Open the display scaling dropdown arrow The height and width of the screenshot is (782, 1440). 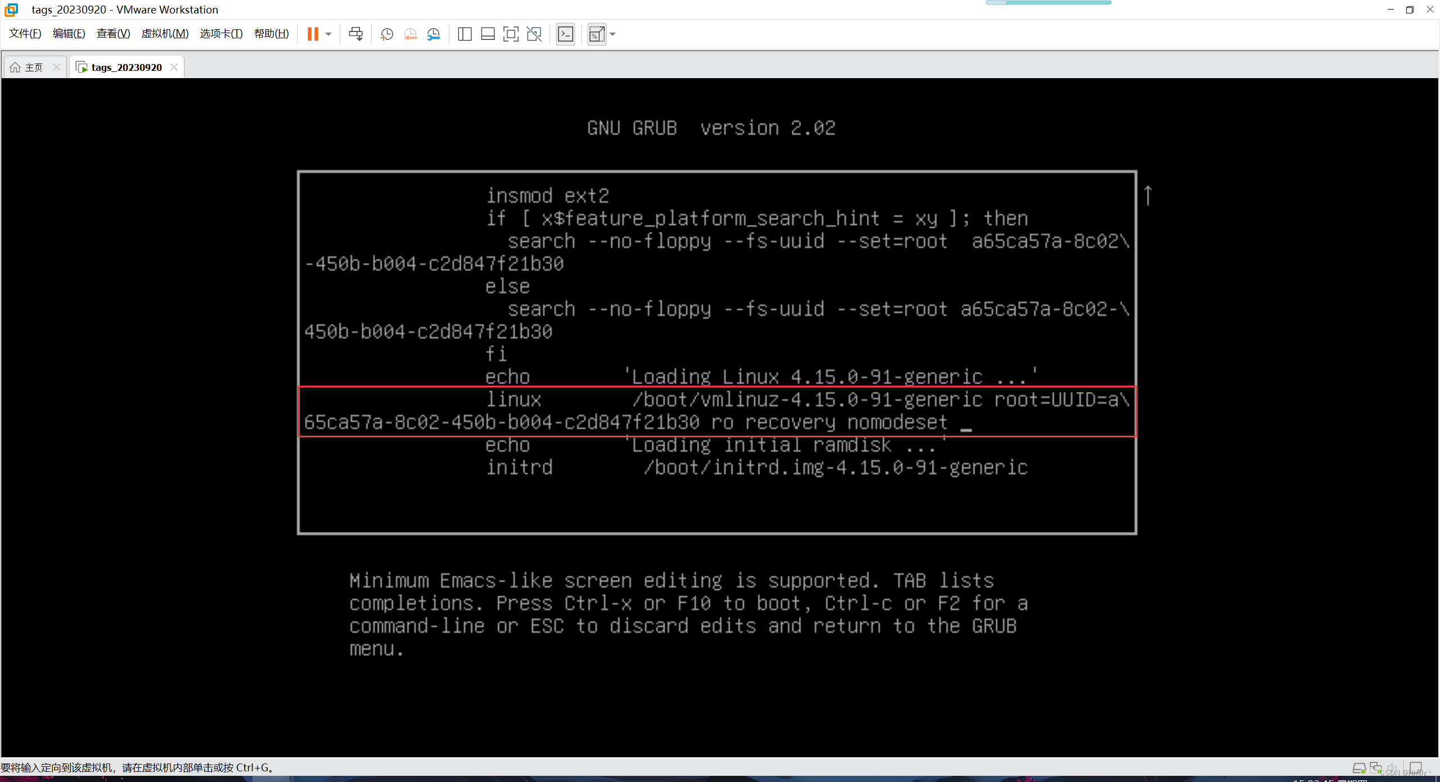click(x=612, y=34)
